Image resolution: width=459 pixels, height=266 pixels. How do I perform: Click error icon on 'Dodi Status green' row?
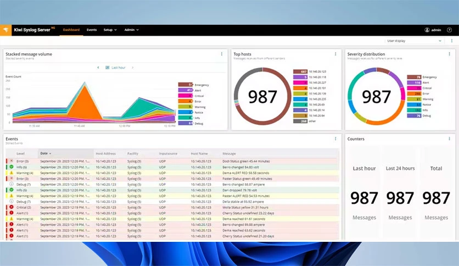click(x=12, y=161)
